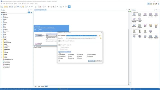Toggle the Enumerations checkbox
This screenshot has height=90, width=160.
pyautogui.click(x=59, y=56)
